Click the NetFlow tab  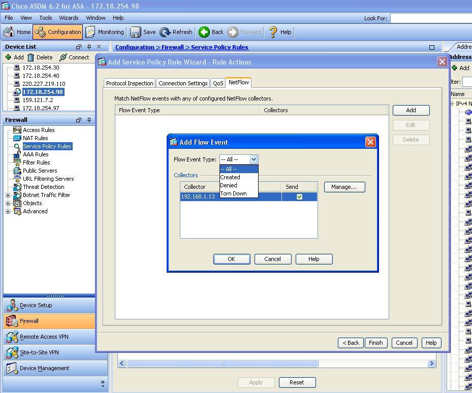(x=238, y=82)
